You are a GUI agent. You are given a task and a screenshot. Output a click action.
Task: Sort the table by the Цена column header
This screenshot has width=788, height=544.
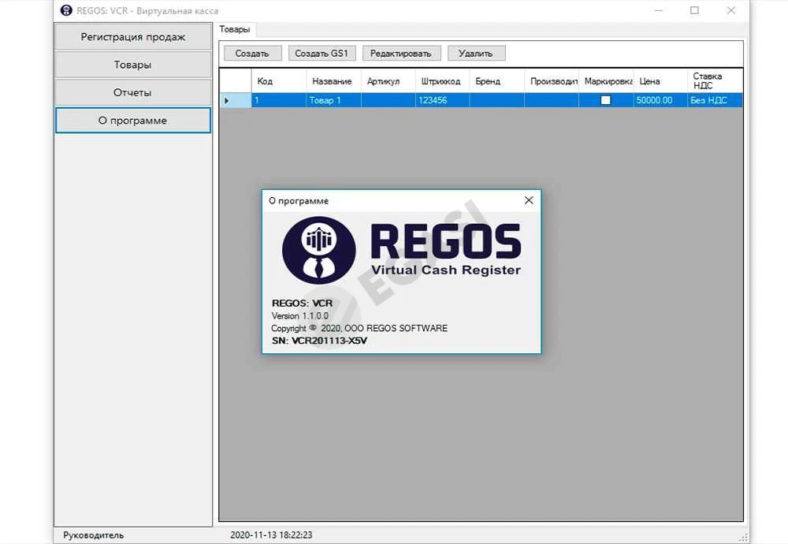pos(660,81)
